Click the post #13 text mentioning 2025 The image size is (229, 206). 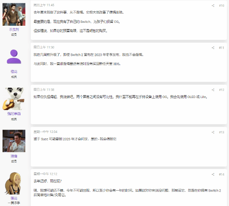click(75, 139)
